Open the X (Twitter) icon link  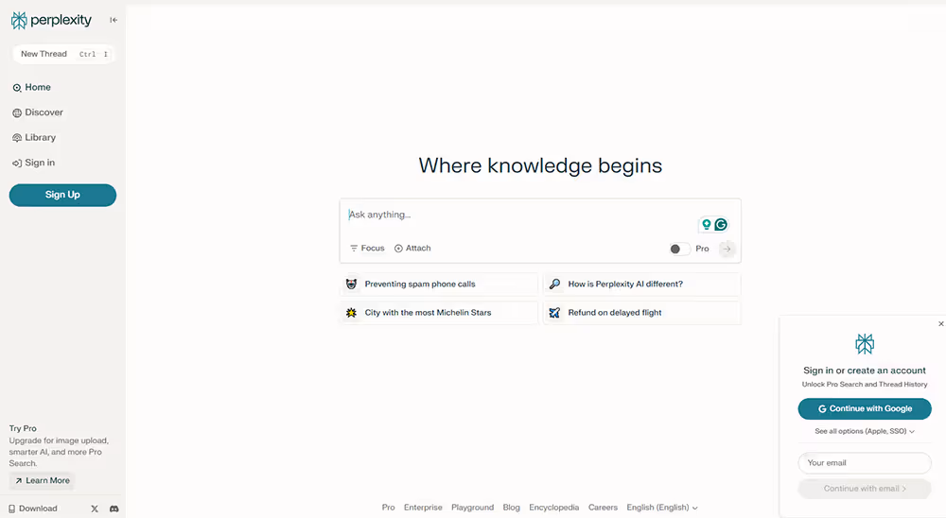coord(94,509)
